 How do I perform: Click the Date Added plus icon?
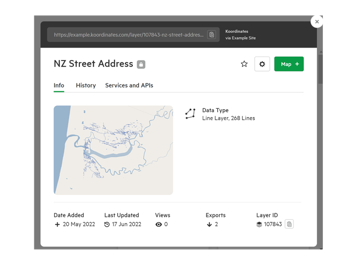[57, 224]
